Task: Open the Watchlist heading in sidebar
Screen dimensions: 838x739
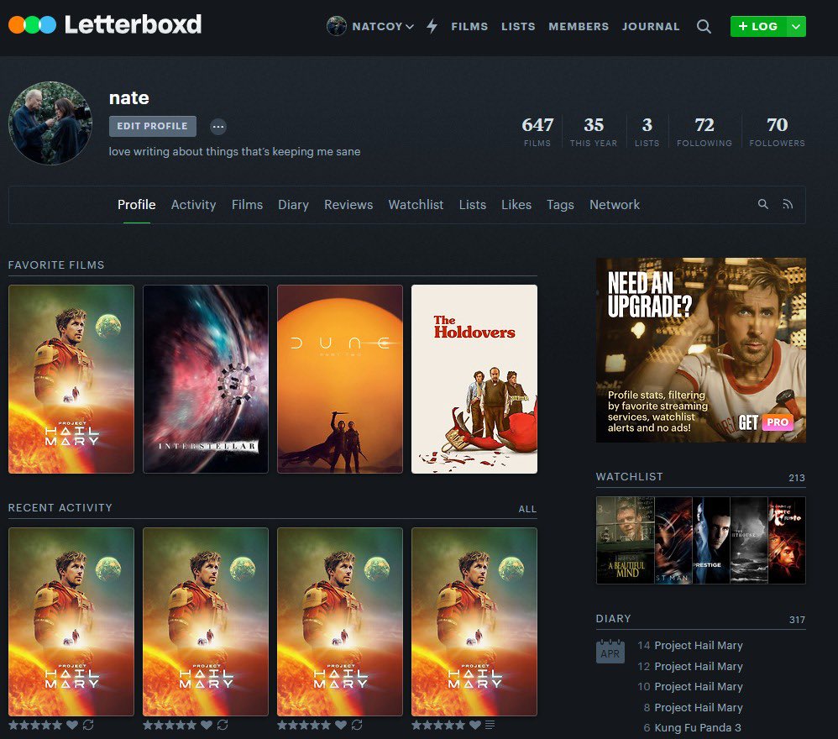Action: 630,477
